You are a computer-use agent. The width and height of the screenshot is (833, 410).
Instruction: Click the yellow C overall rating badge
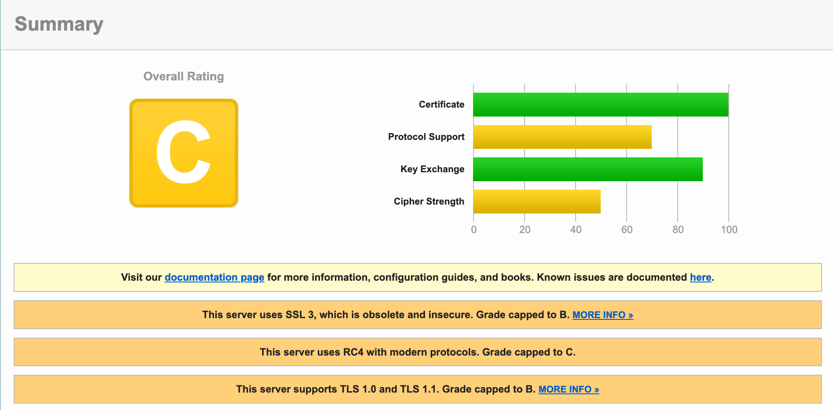[x=184, y=153]
